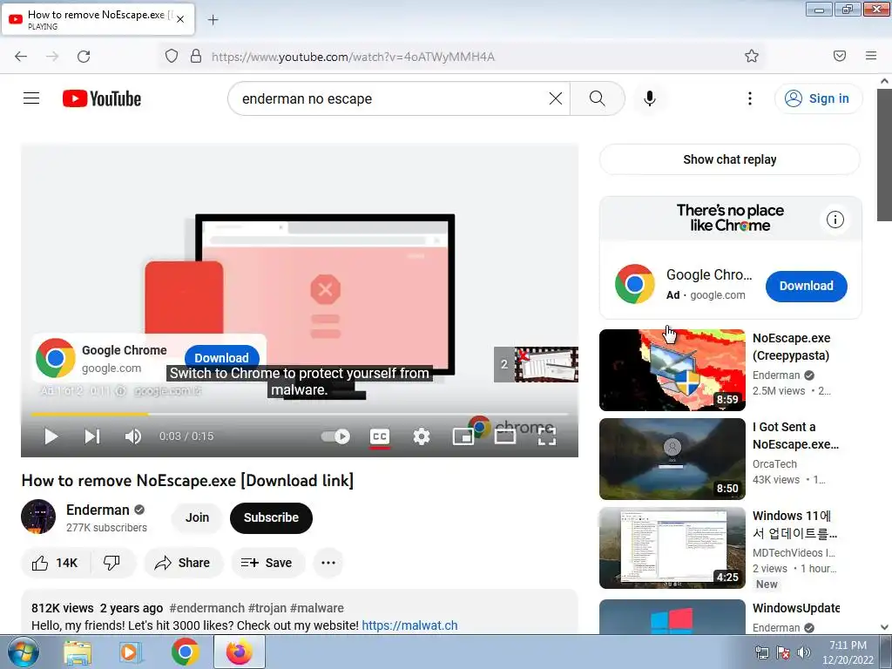Click the browser address bar URL
Viewport: 892px width, 669px height.
point(353,57)
